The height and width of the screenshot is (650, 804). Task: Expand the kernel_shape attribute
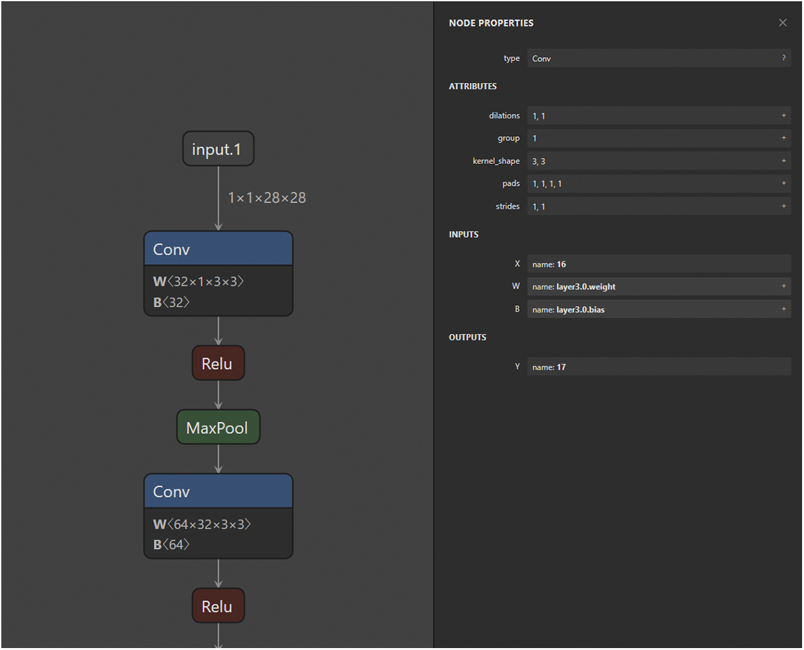click(x=783, y=161)
